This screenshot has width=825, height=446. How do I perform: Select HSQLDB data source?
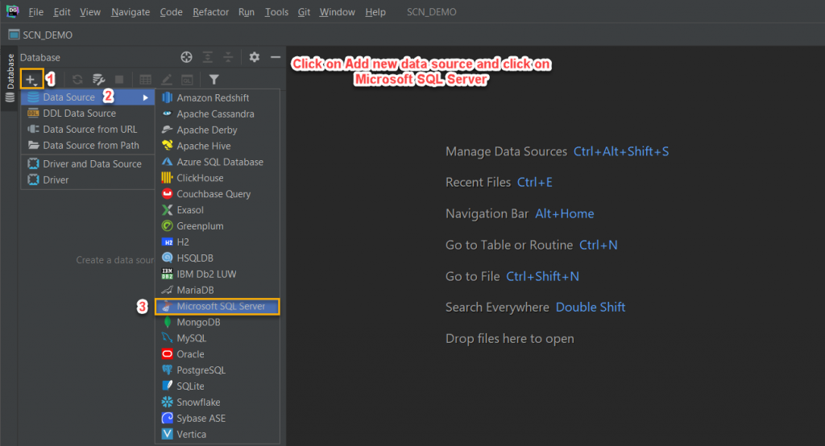point(218,258)
